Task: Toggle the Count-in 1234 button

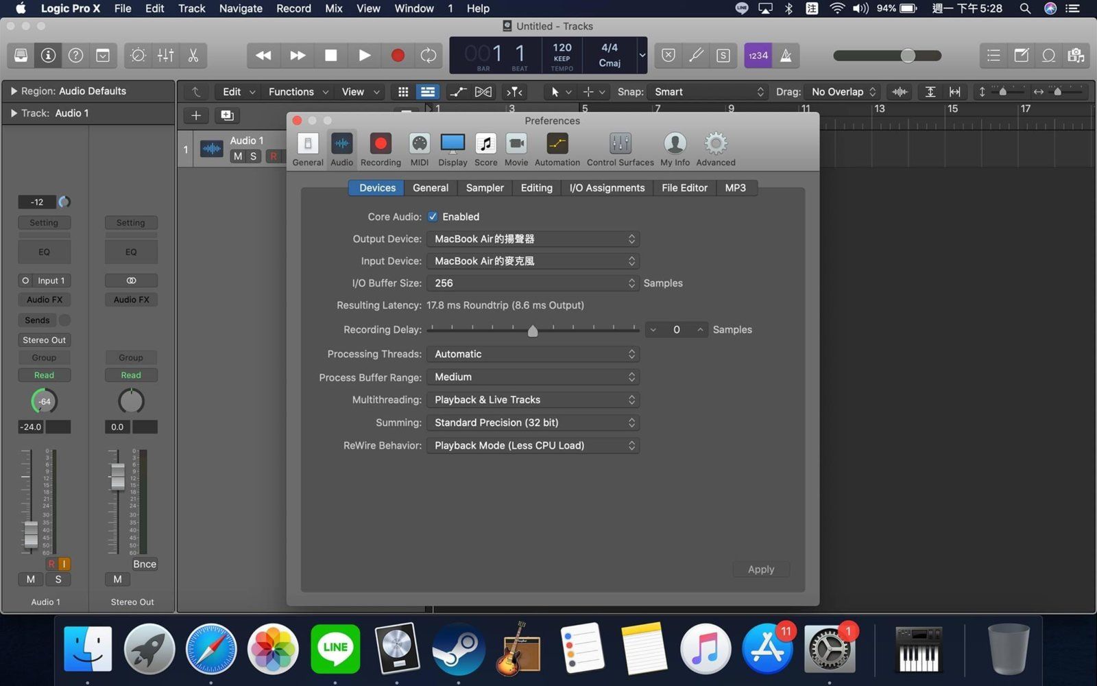Action: (758, 56)
